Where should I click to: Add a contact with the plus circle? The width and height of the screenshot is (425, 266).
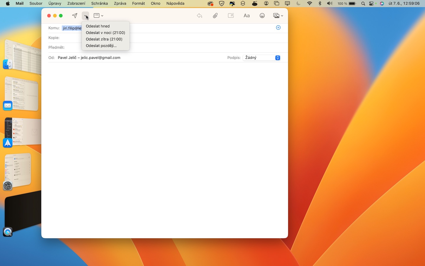tap(278, 27)
